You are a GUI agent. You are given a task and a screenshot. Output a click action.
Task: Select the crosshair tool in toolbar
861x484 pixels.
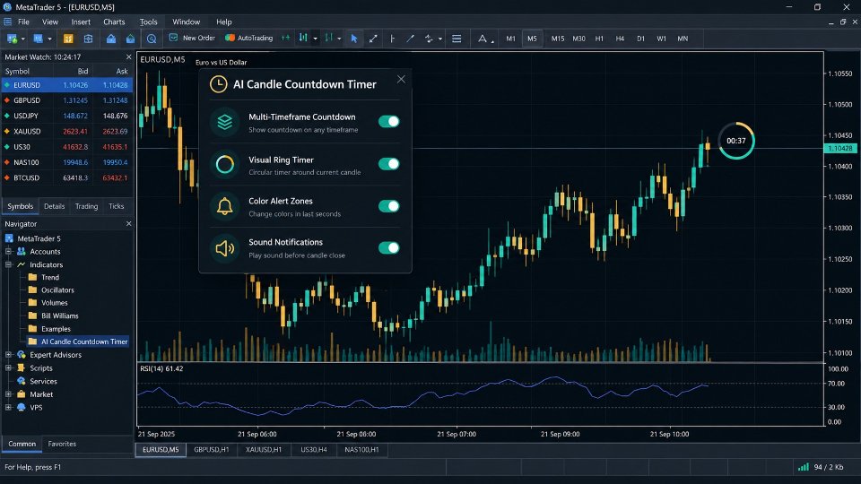pos(373,39)
